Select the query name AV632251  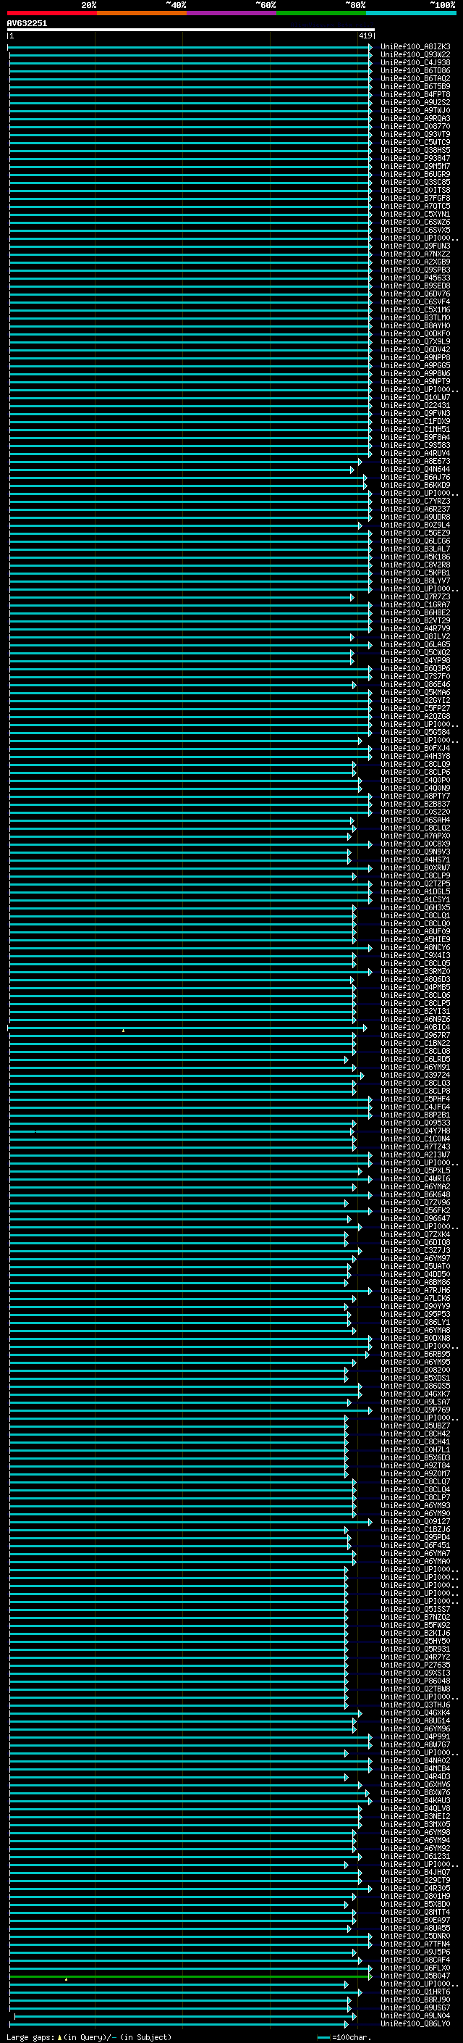pyautogui.click(x=27, y=23)
